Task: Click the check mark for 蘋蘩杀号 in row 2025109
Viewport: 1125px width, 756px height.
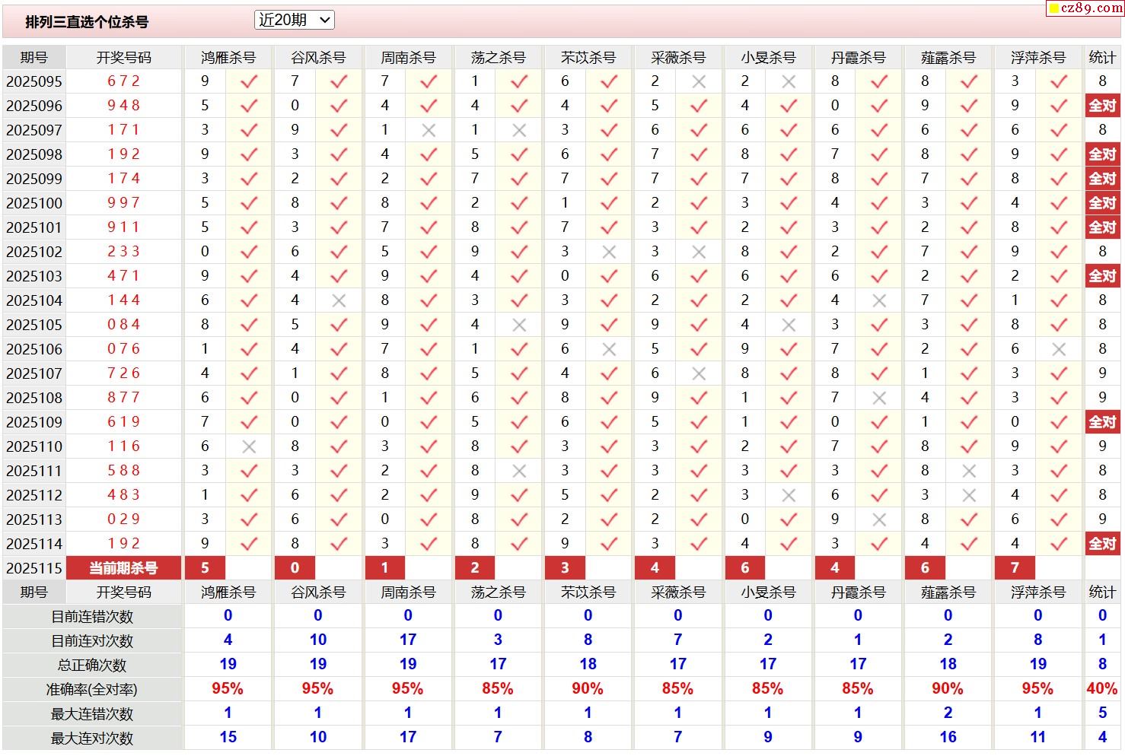Action: pyautogui.click(x=969, y=422)
